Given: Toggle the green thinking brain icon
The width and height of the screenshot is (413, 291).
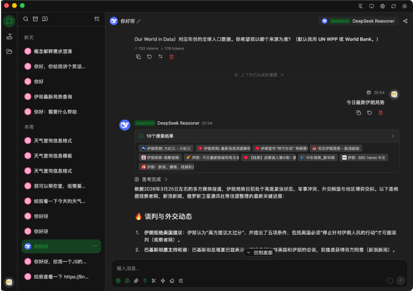Looking at the screenshot, I should [x=128, y=281].
